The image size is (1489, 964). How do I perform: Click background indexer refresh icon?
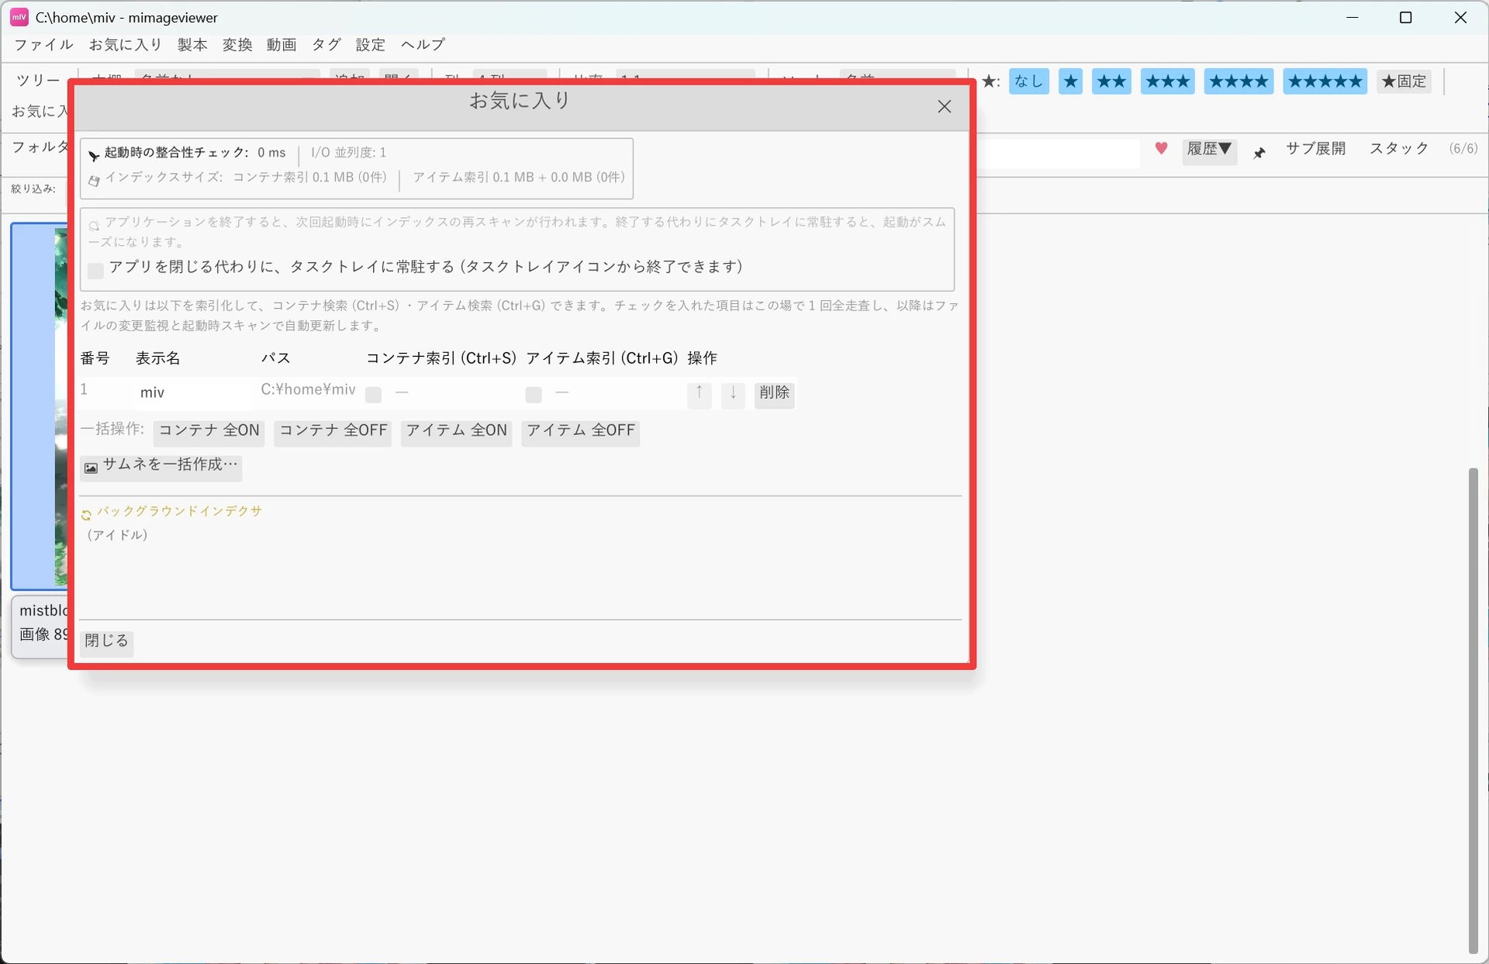[x=86, y=514]
